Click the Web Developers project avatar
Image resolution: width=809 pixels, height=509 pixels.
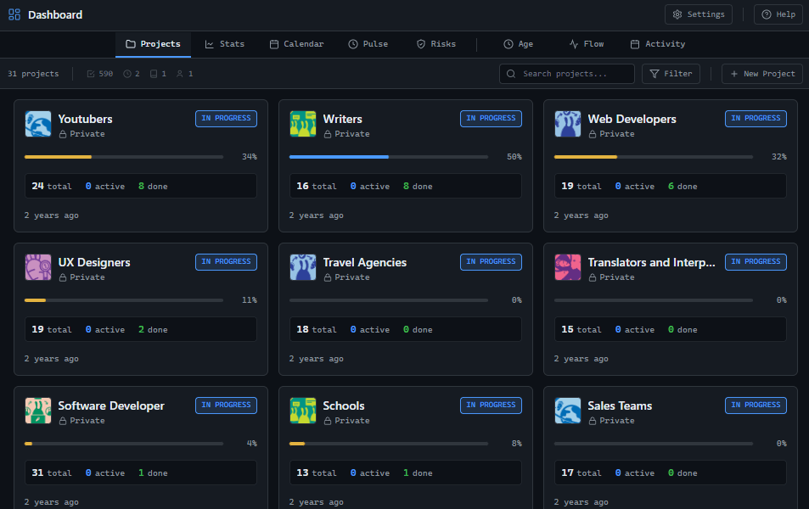pyautogui.click(x=567, y=123)
